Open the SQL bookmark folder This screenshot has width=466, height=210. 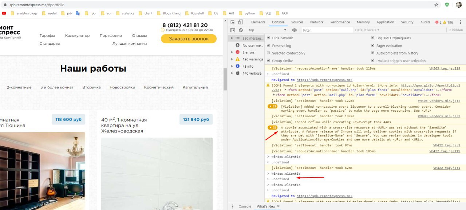click(265, 13)
